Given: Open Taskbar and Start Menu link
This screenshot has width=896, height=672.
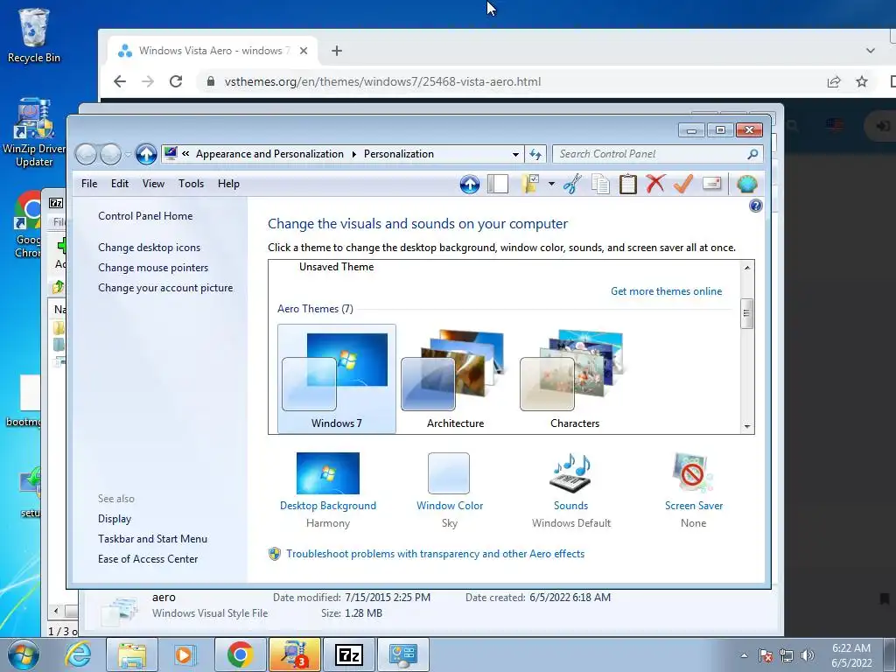Looking at the screenshot, I should click(152, 539).
